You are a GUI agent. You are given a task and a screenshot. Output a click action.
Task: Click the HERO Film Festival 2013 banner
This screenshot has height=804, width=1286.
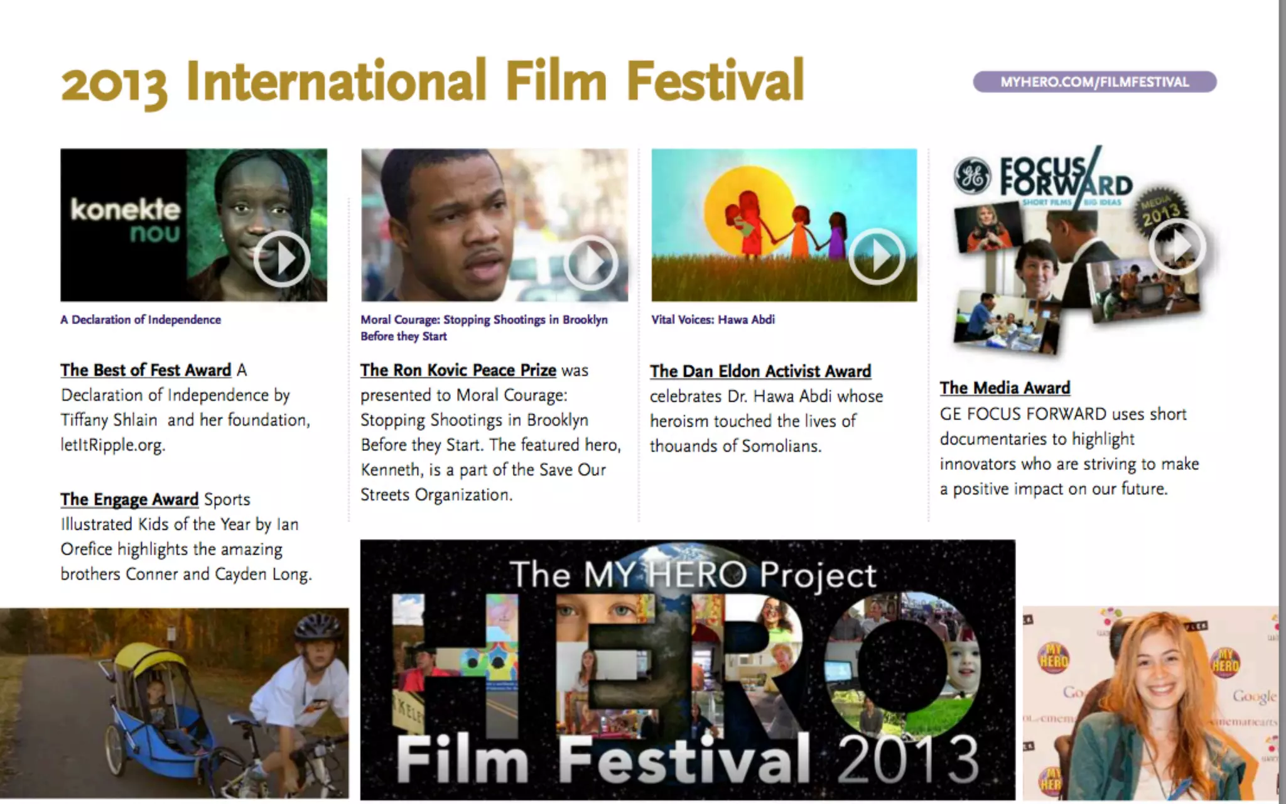(x=687, y=669)
